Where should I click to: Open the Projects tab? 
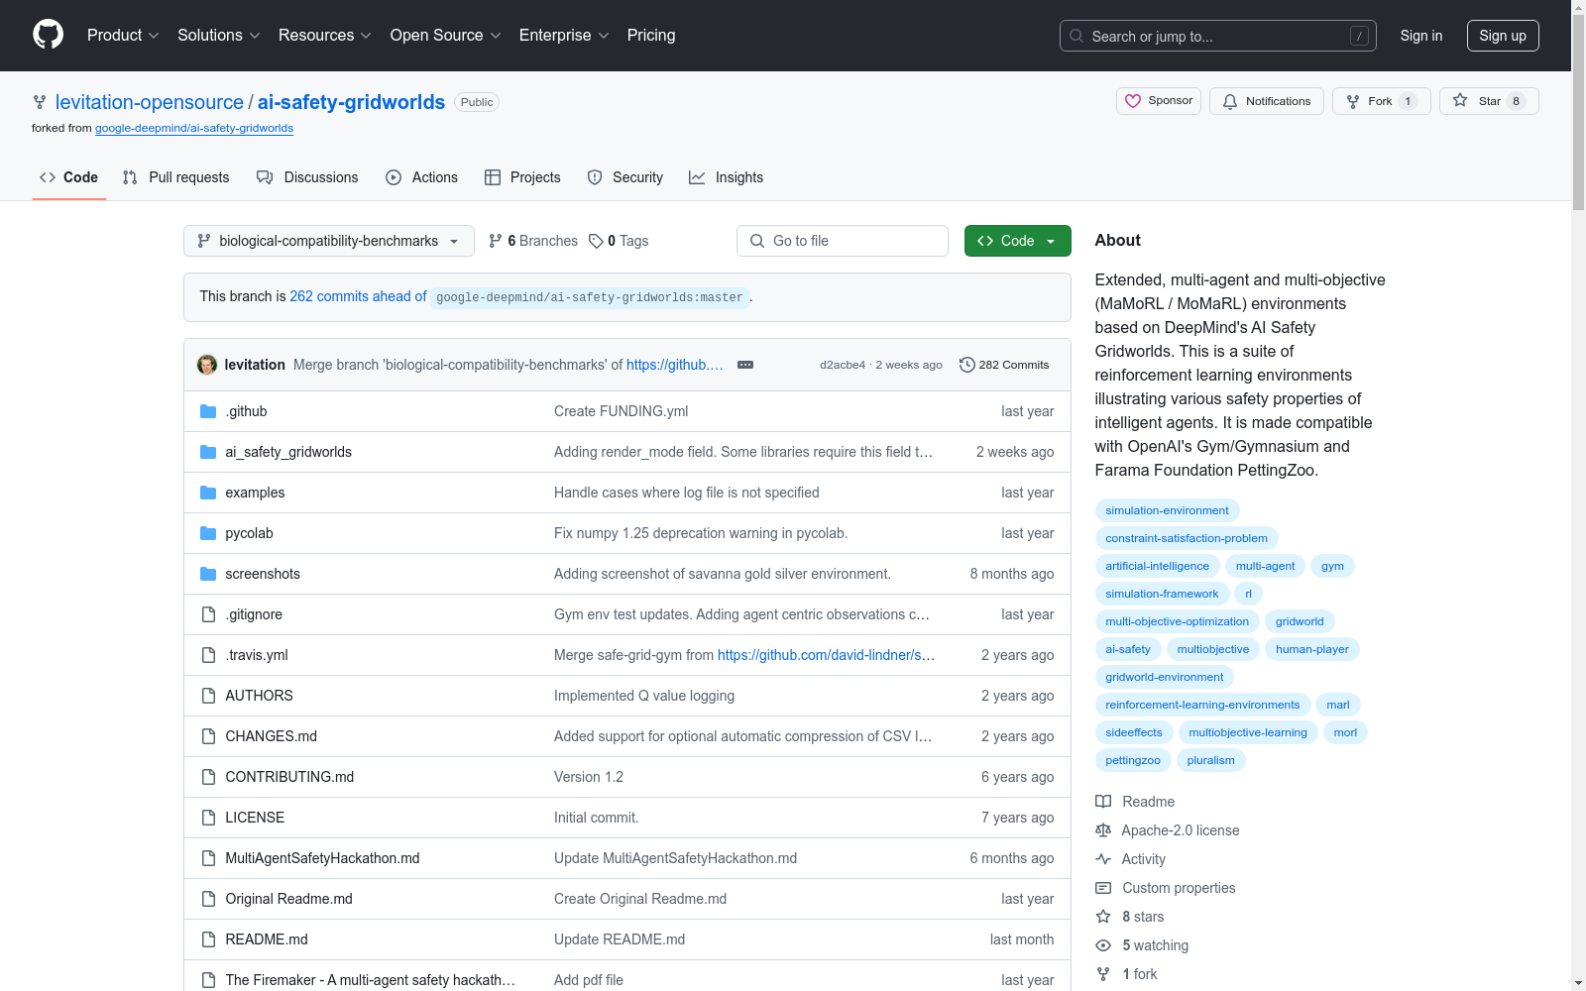[522, 177]
